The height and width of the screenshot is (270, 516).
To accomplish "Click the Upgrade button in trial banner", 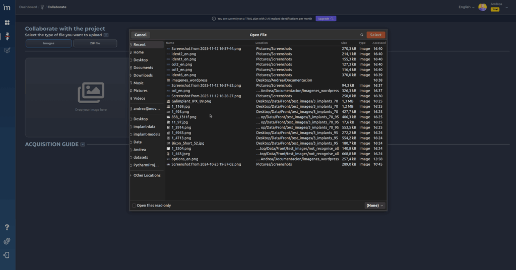I will coord(326,19).
